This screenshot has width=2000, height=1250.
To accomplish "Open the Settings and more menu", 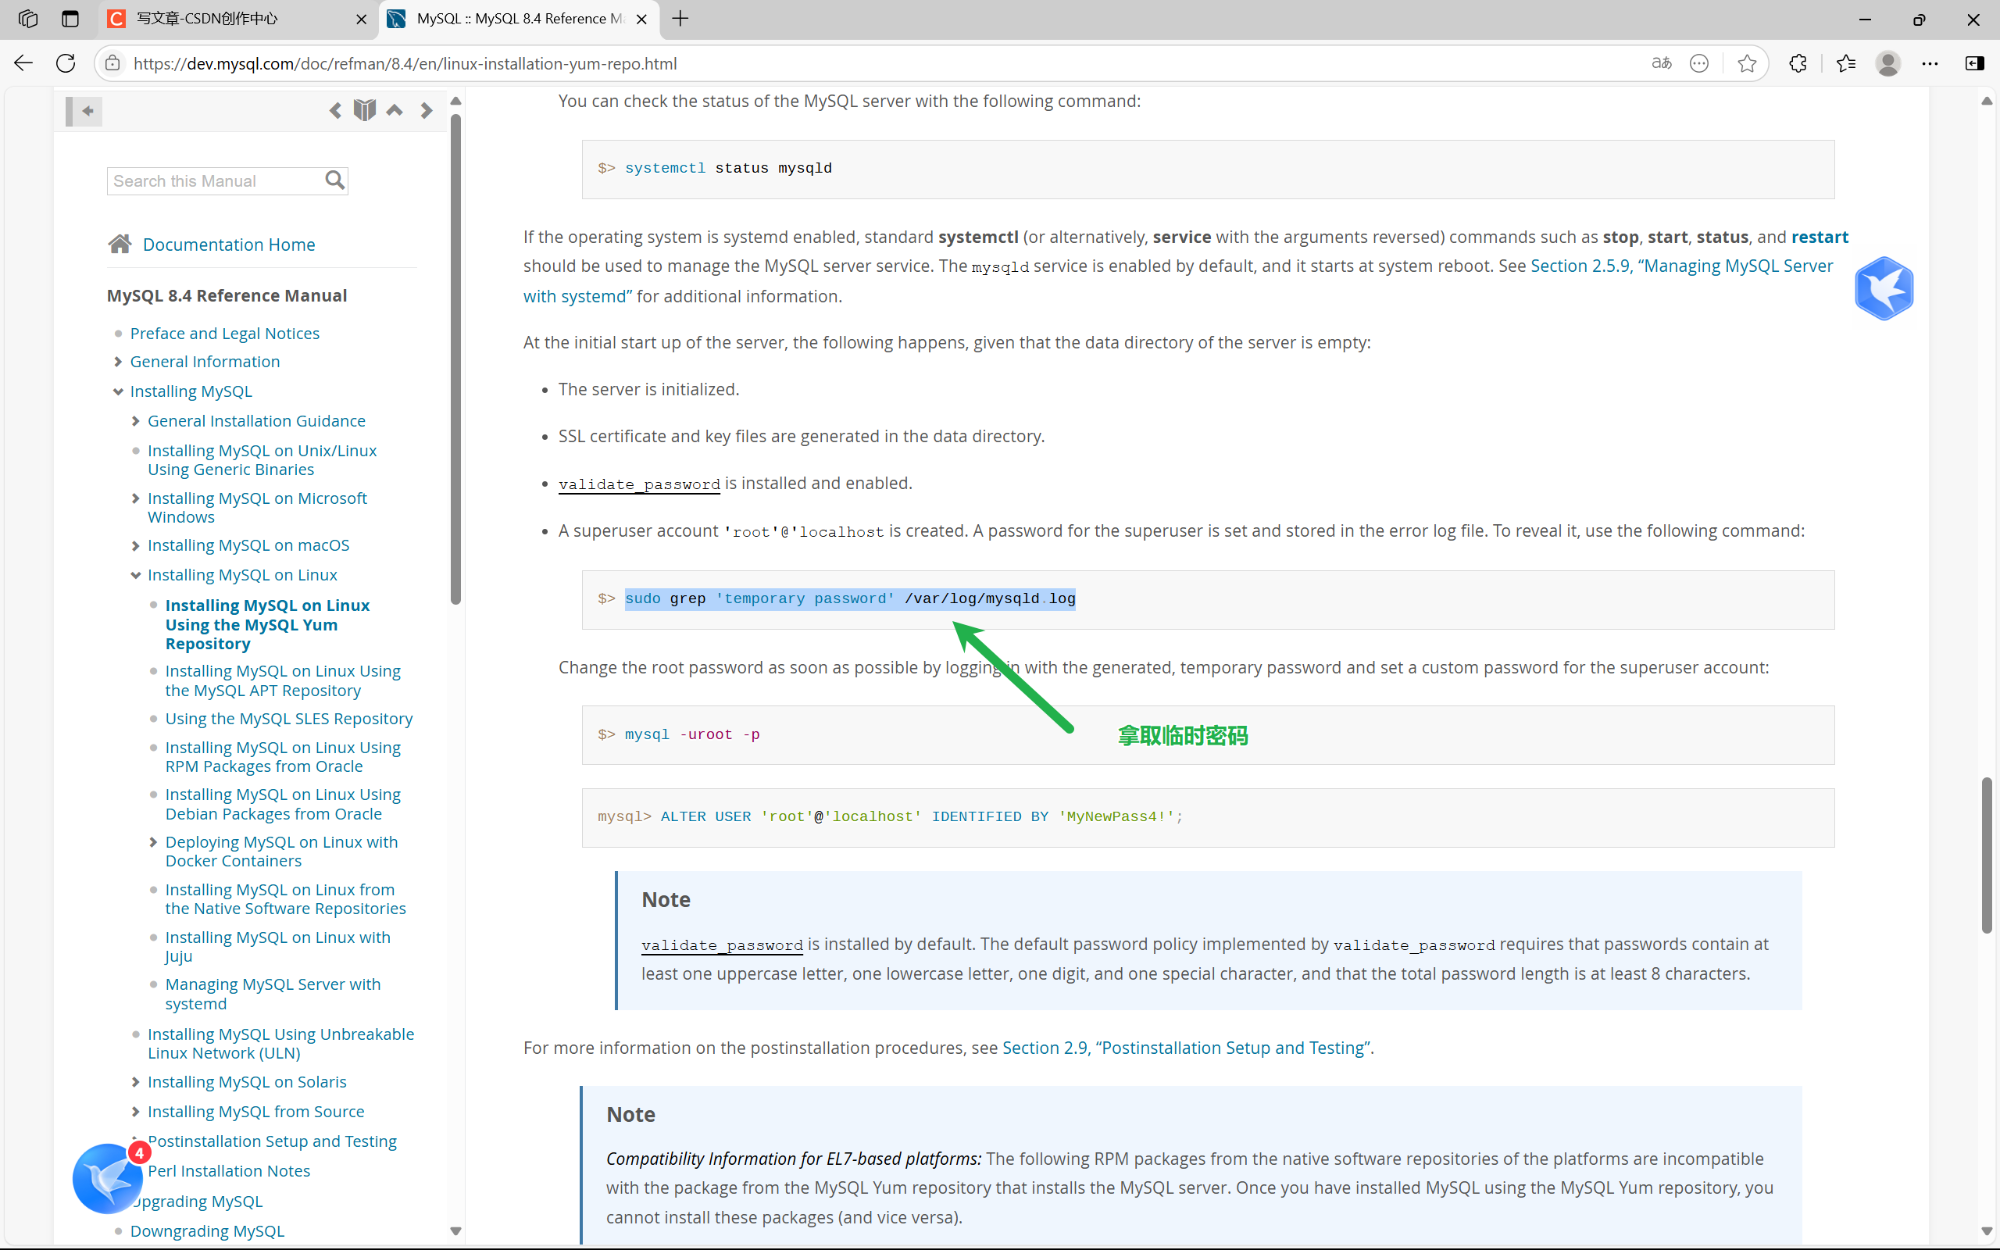I will point(1931,62).
